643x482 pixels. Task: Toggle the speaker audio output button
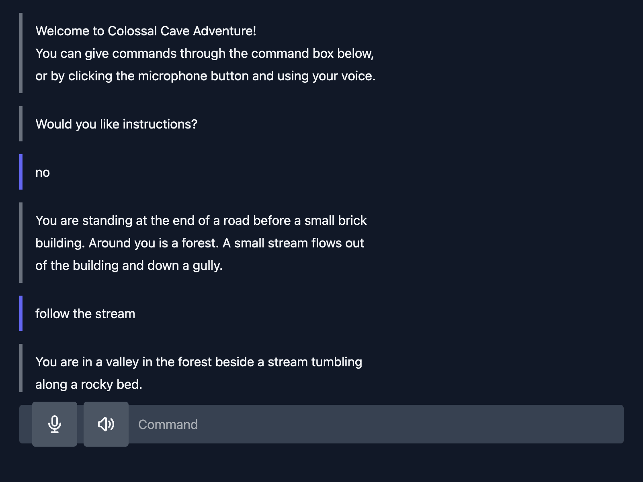click(x=106, y=424)
